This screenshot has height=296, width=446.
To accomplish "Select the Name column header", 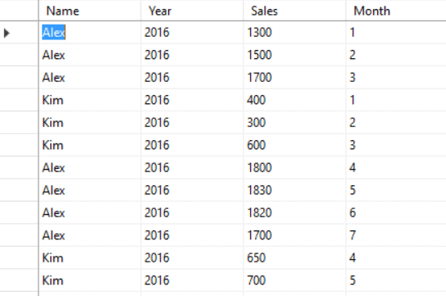I will click(89, 11).
